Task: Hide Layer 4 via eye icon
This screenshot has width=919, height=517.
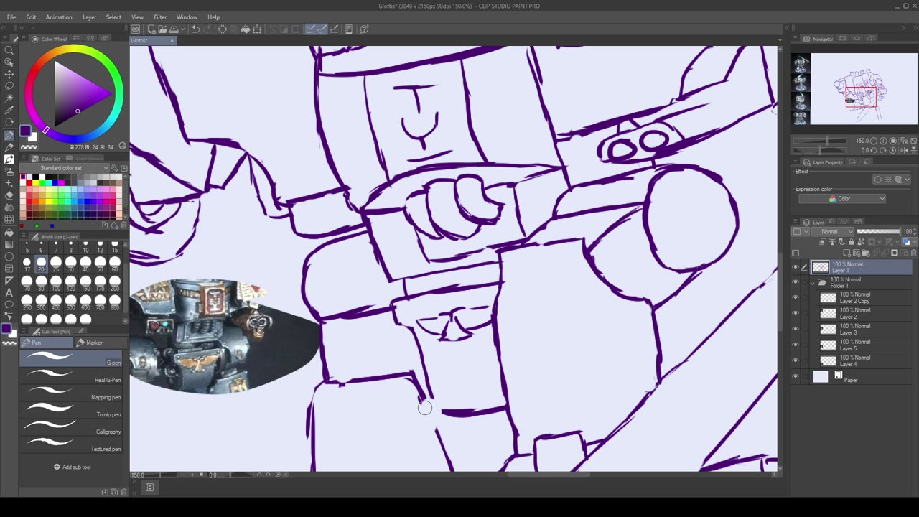Action: pyautogui.click(x=795, y=360)
